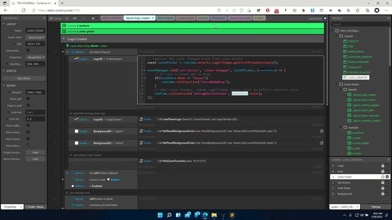Switch to the _layout_team_edit tab
This screenshot has width=392, height=220.
pos(240,18)
